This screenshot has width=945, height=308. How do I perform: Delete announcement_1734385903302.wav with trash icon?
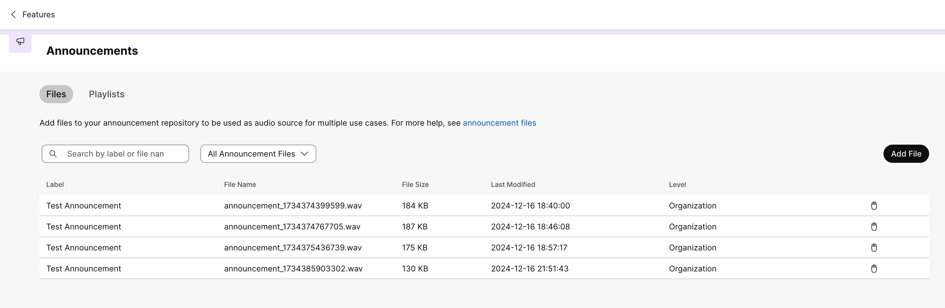pyautogui.click(x=874, y=269)
